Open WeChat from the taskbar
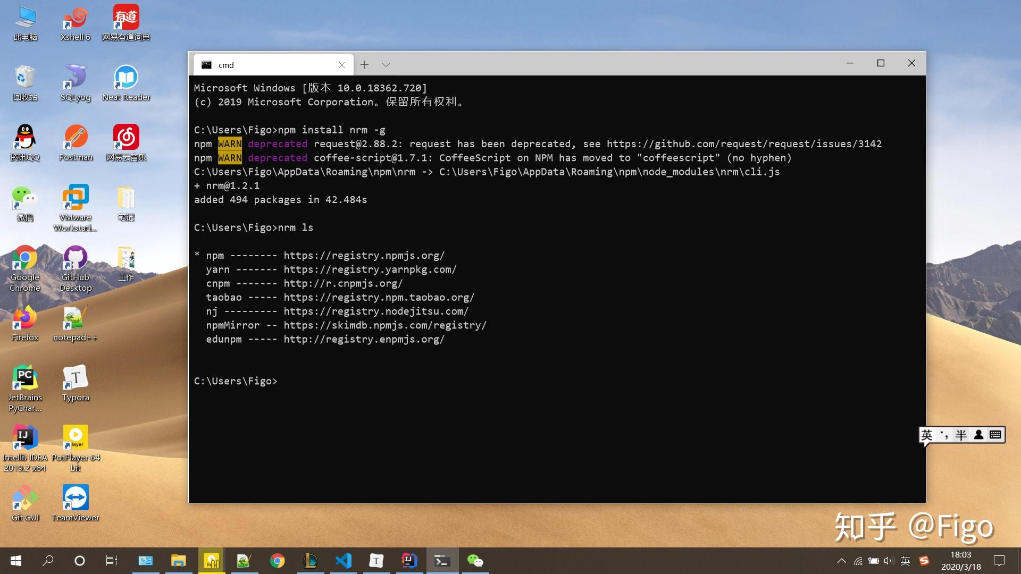 pos(475,561)
